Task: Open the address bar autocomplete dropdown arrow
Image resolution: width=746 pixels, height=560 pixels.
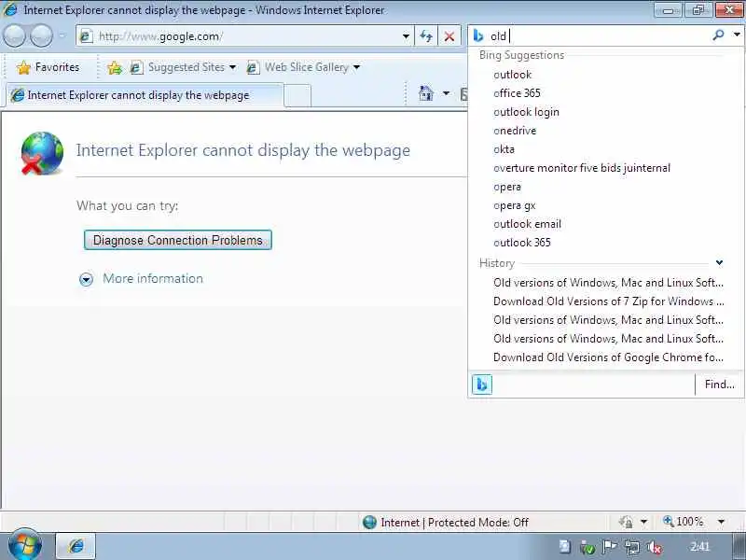Action: coord(406,36)
